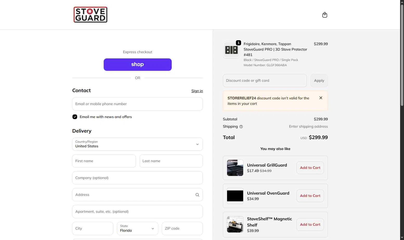Add Universal OvenGuard to cart
This screenshot has height=240, width=404.
[310, 196]
